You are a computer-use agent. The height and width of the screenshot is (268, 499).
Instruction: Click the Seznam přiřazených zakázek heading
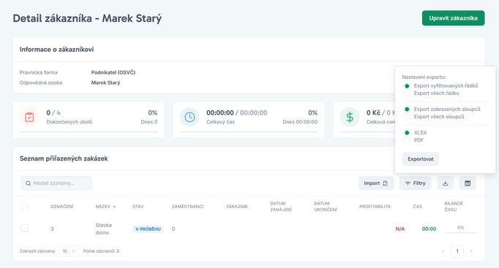[64, 158]
